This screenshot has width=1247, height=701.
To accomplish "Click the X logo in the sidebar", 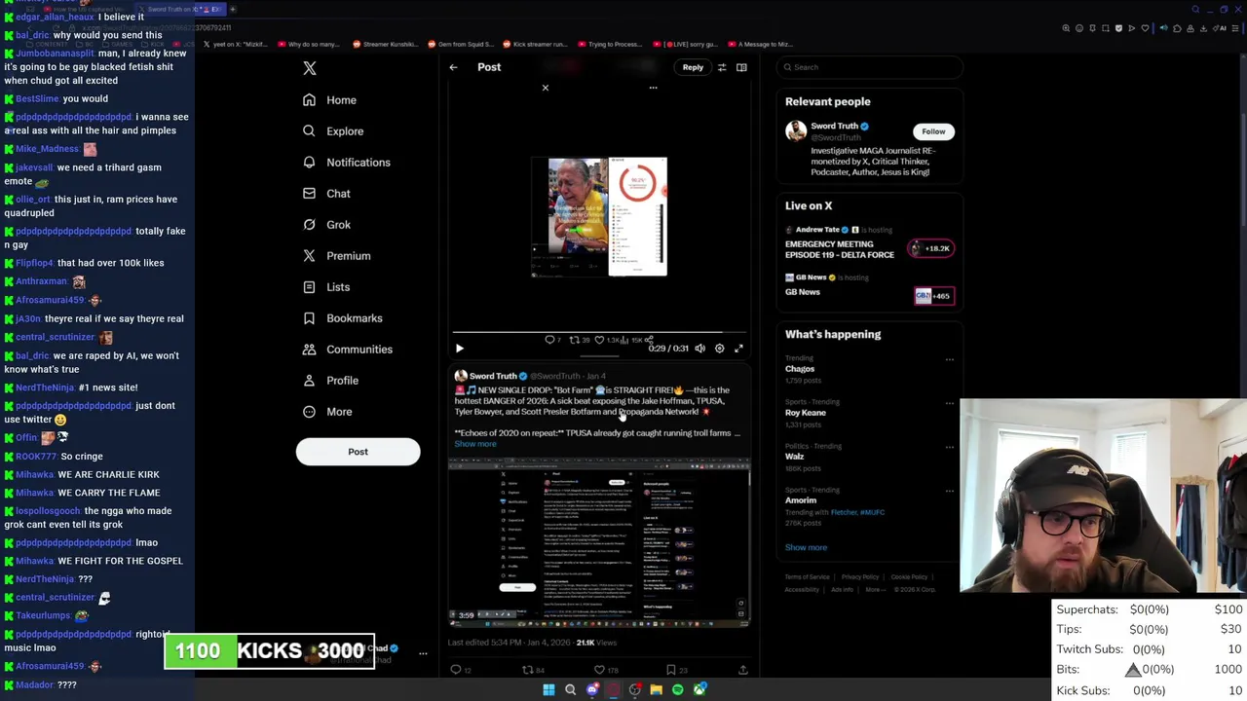I will (310, 68).
